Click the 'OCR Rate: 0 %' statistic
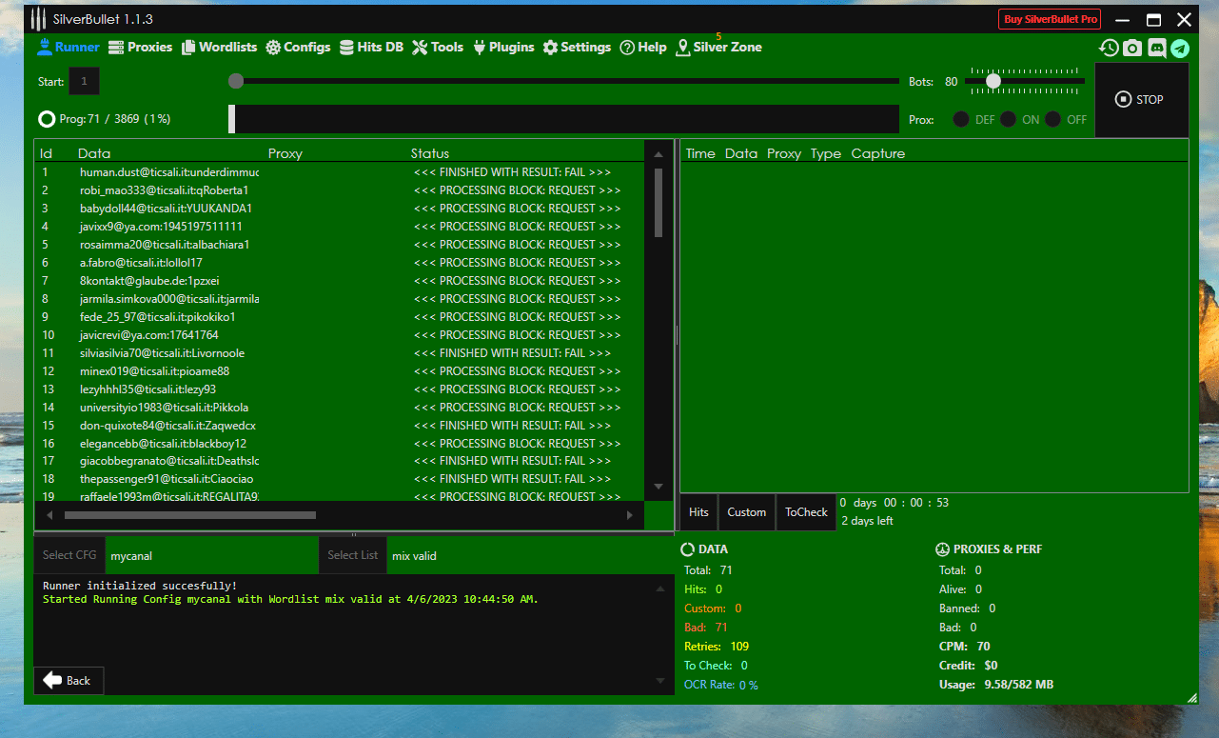Image resolution: width=1219 pixels, height=738 pixels. [721, 685]
